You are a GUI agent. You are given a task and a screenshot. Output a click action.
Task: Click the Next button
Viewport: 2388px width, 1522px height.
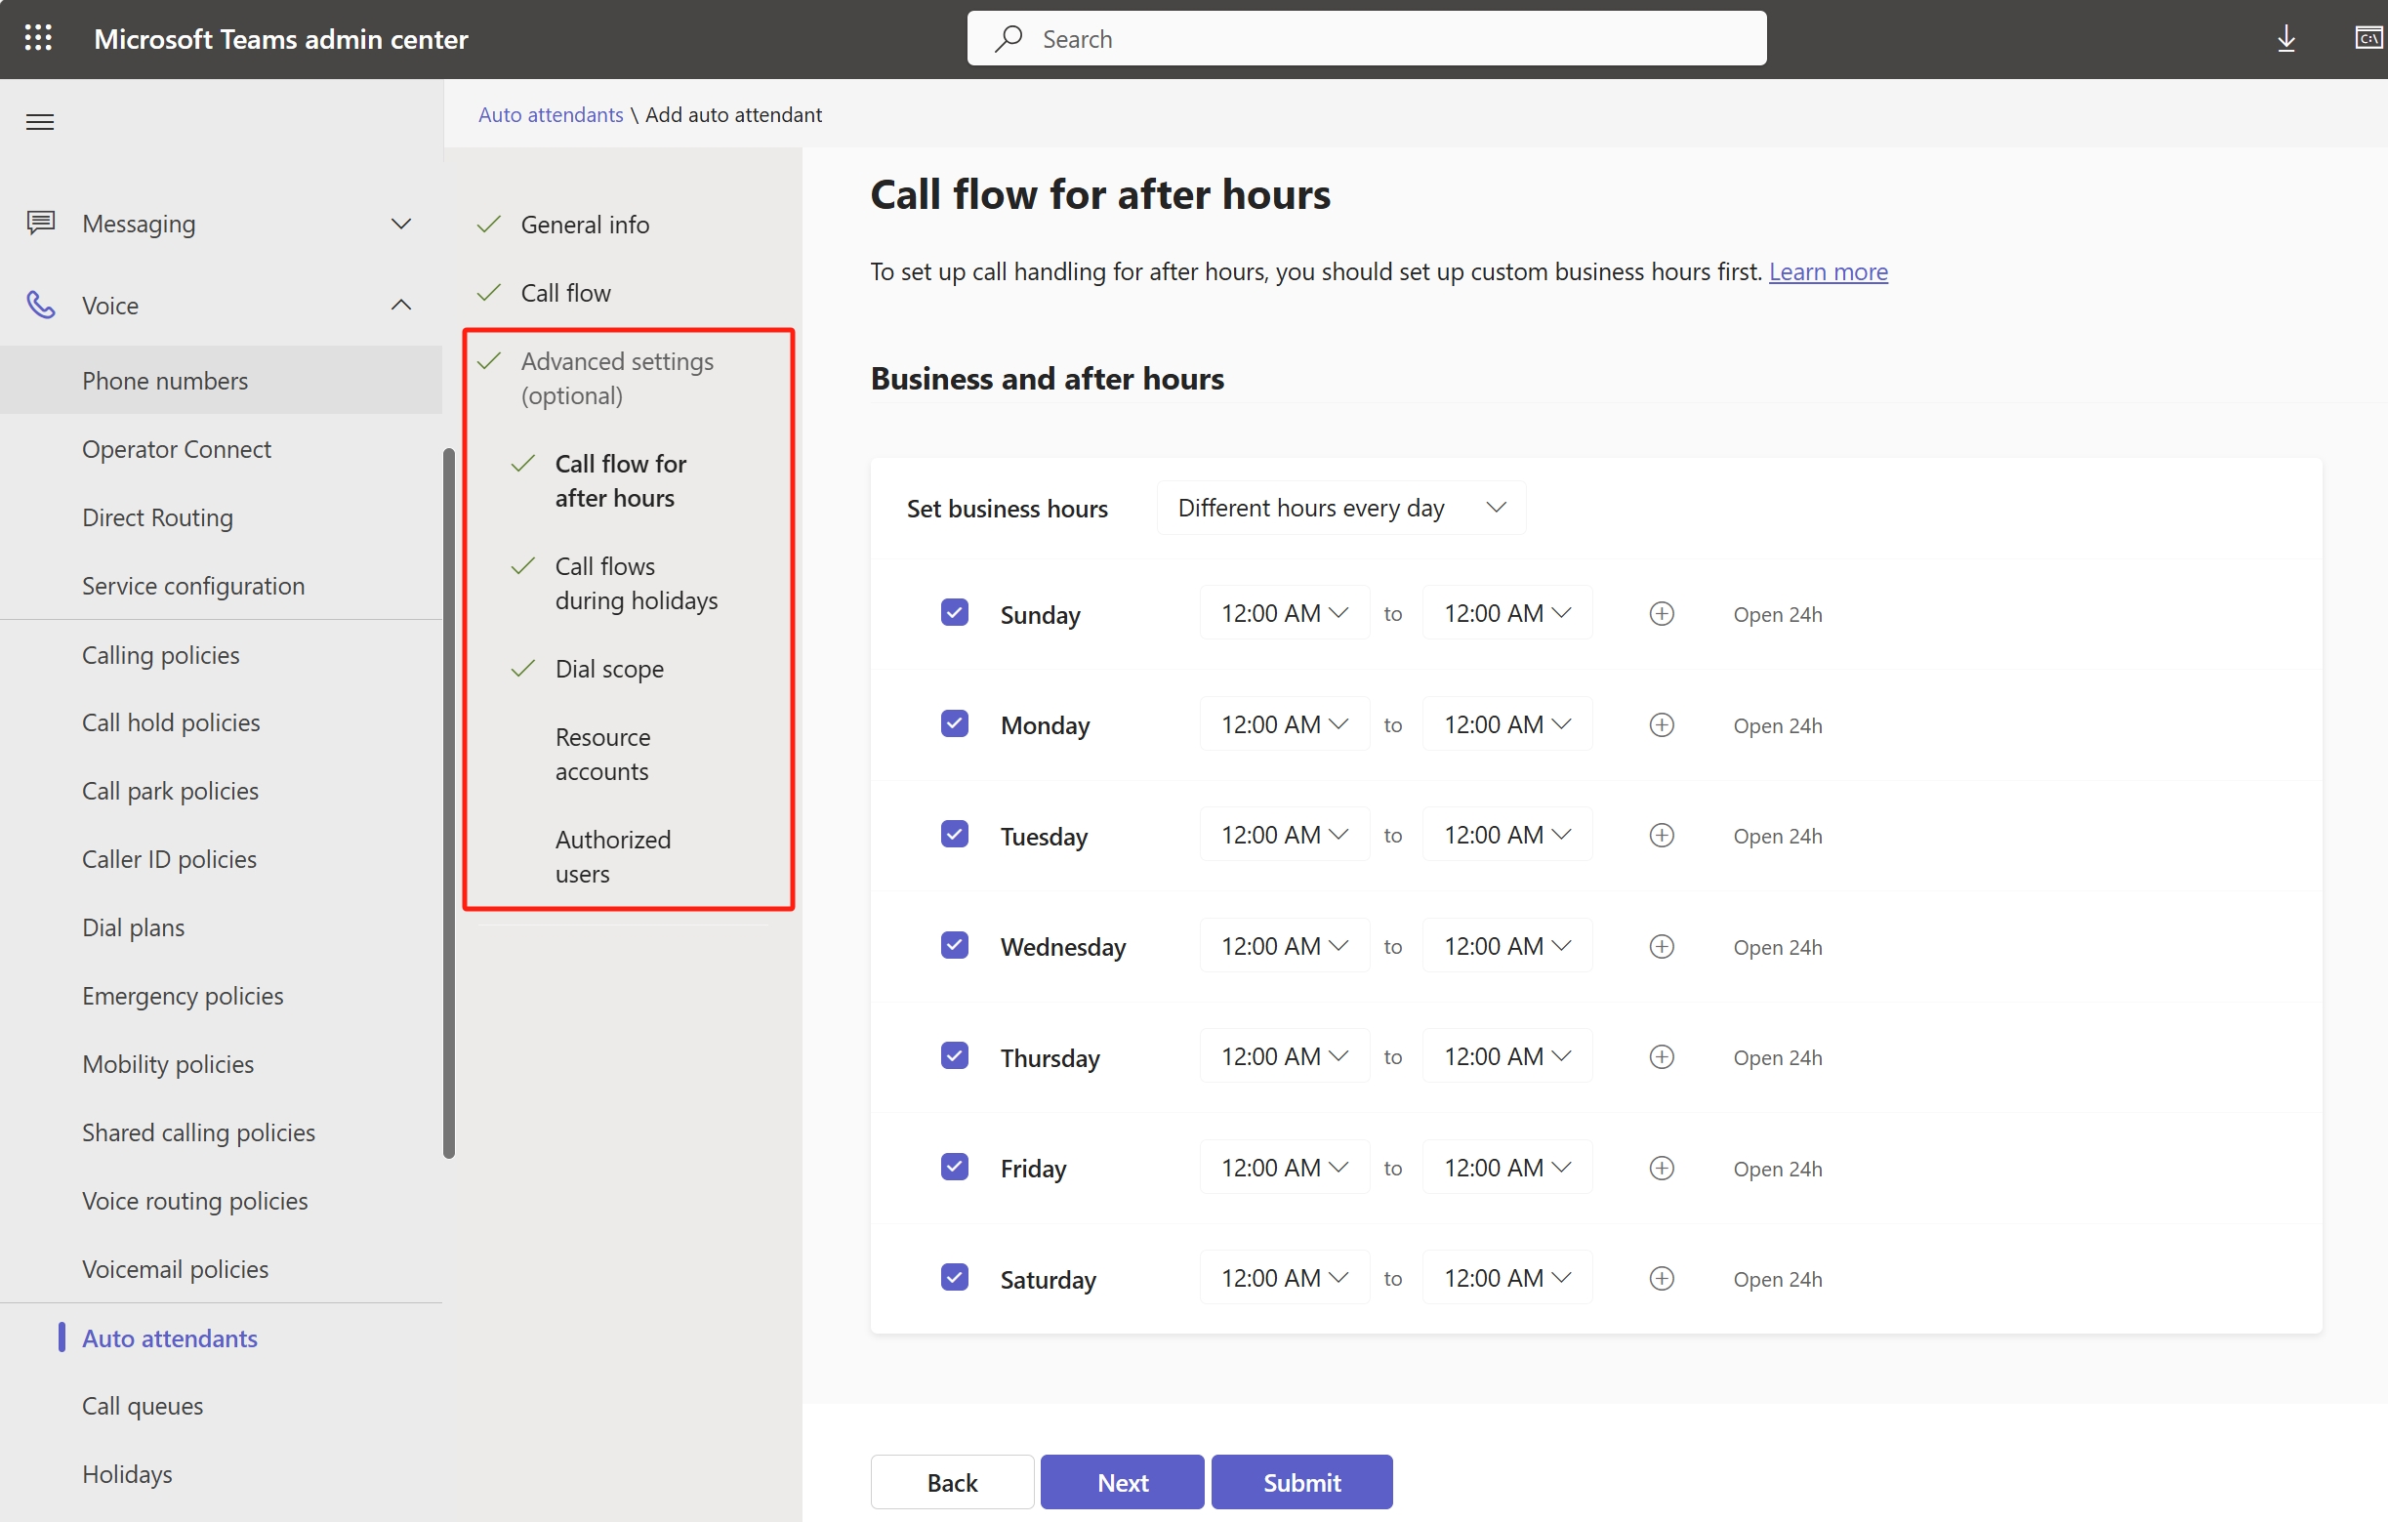[1122, 1482]
